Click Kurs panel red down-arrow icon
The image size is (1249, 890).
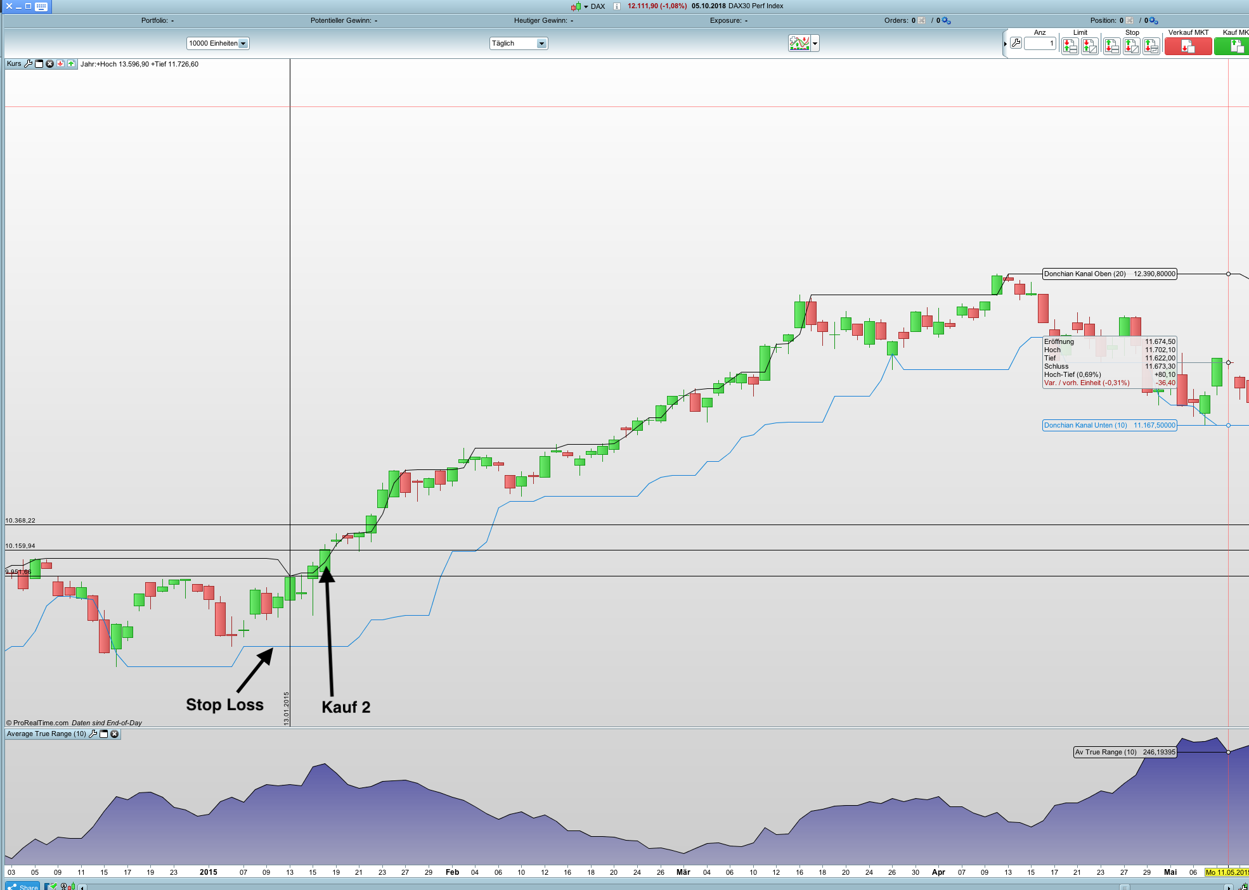click(x=60, y=64)
